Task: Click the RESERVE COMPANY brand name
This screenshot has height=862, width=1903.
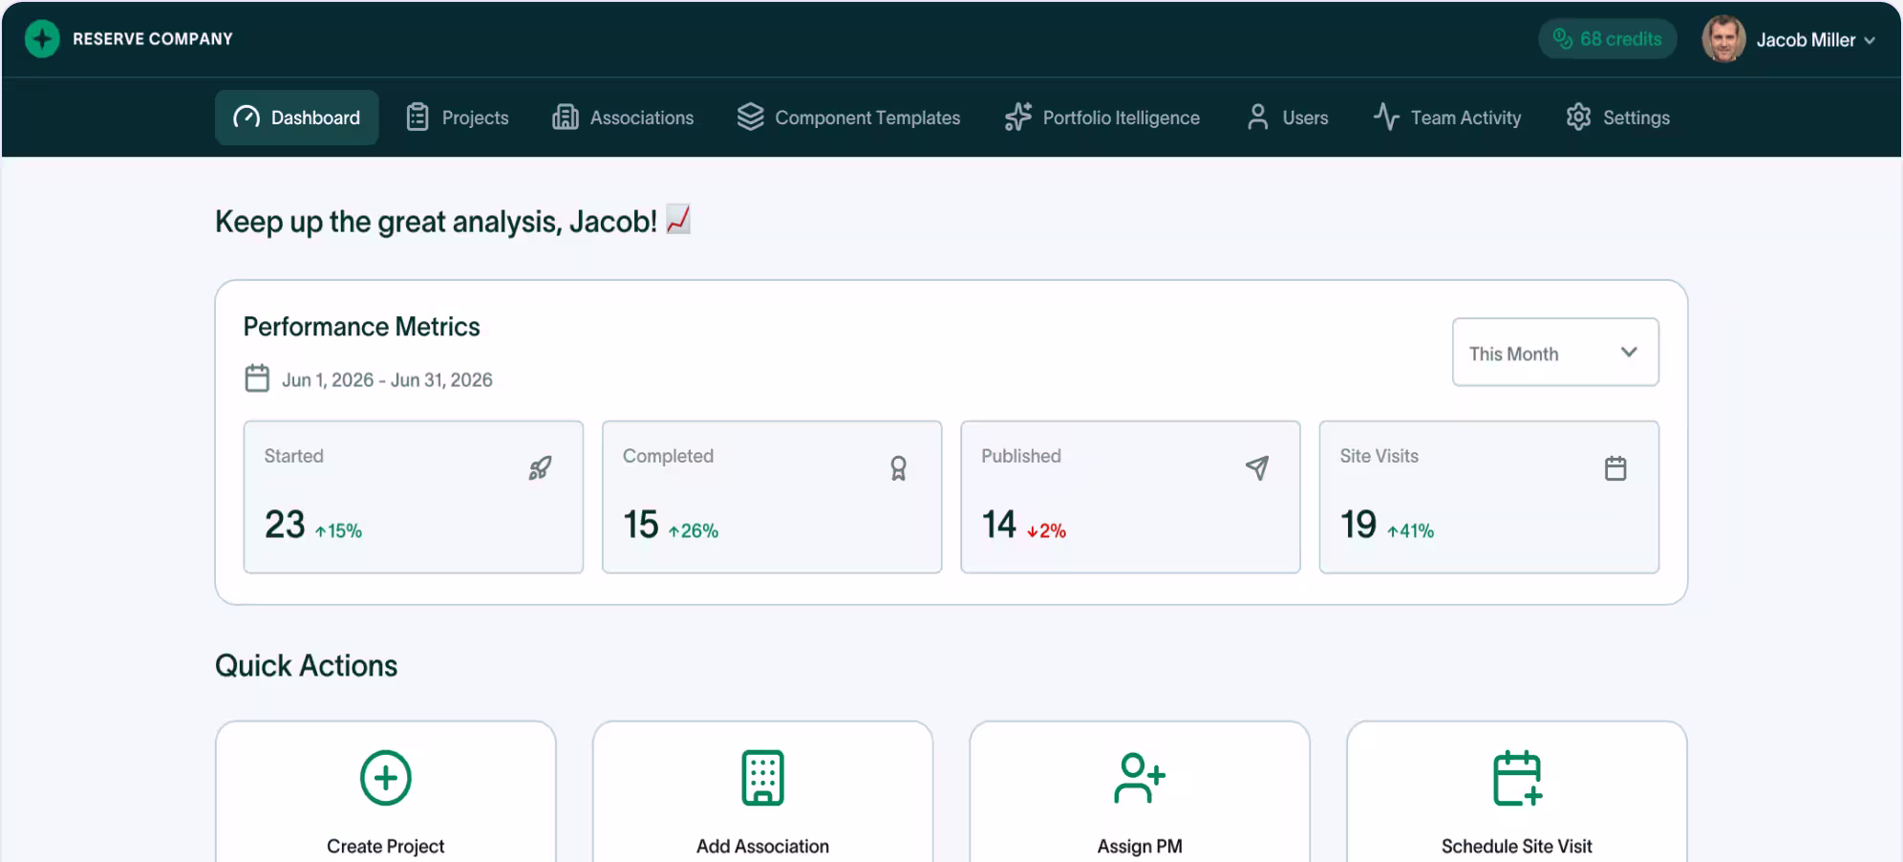Action: point(153,39)
